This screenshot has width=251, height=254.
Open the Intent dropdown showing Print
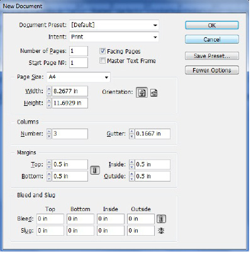pos(114,37)
